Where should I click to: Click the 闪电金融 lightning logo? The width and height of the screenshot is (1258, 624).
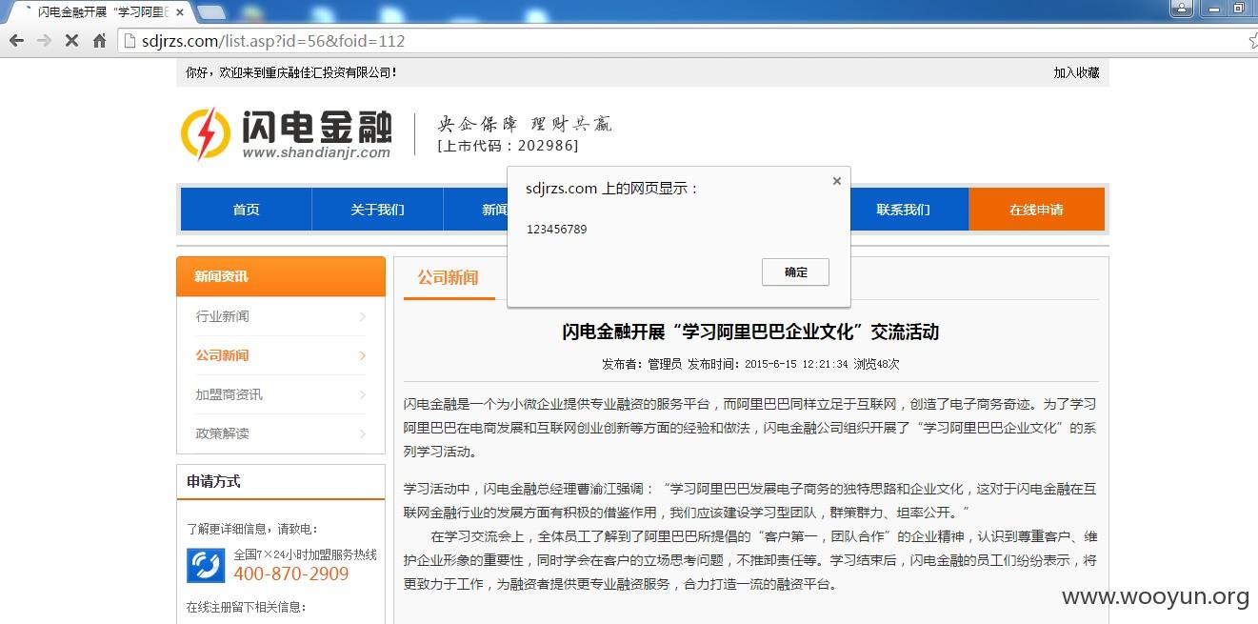click(286, 133)
